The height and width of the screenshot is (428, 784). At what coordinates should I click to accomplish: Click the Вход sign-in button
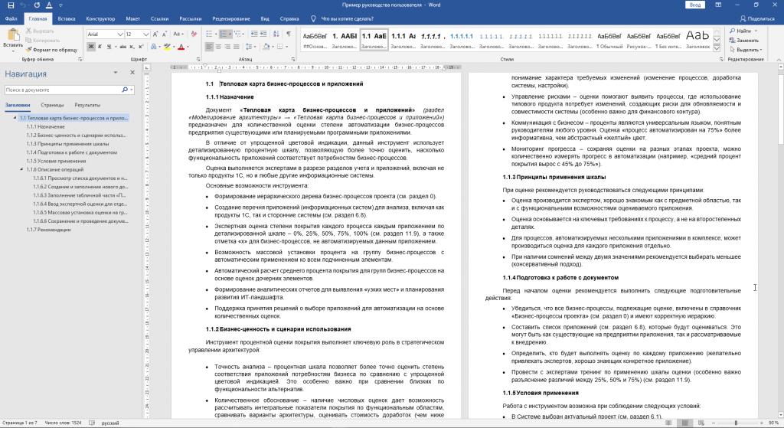click(x=695, y=5)
